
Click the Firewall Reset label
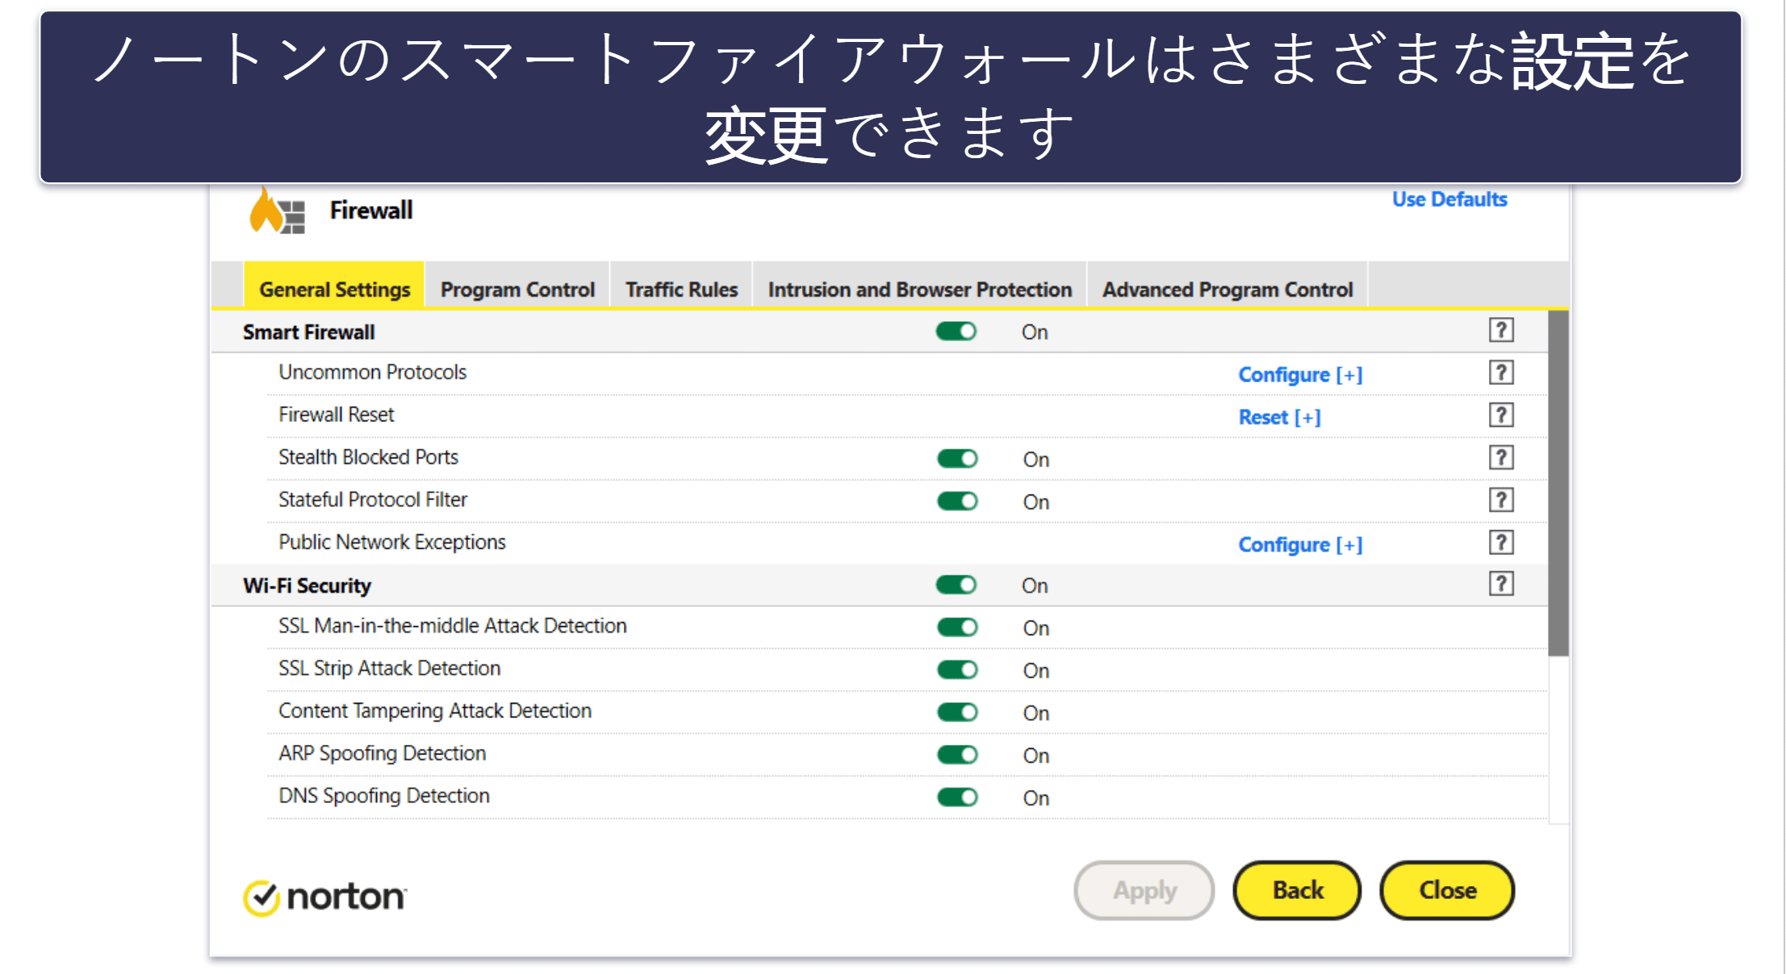(x=336, y=415)
